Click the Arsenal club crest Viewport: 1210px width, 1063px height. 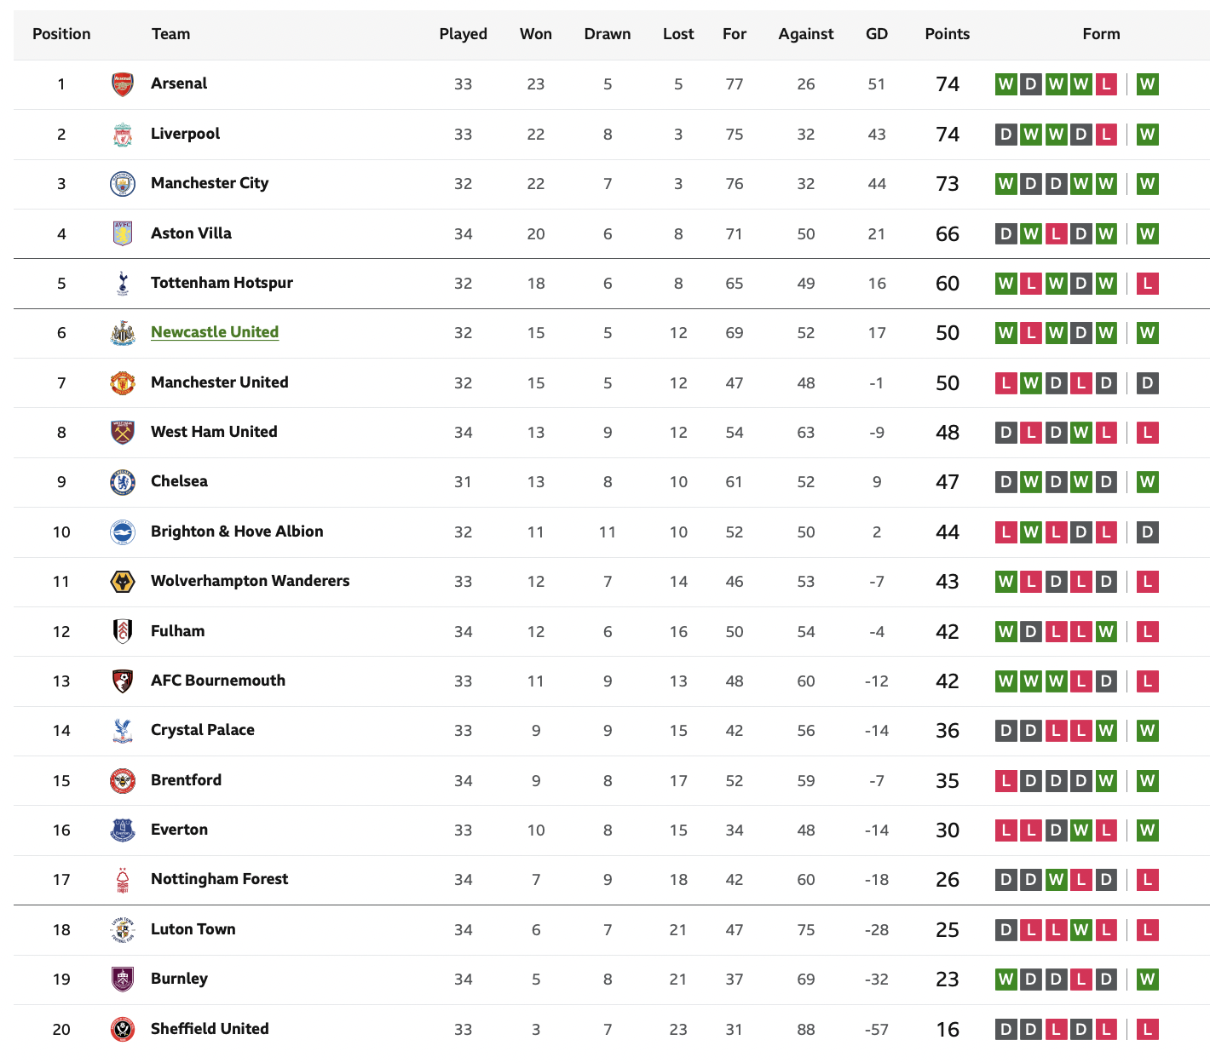pyautogui.click(x=123, y=84)
